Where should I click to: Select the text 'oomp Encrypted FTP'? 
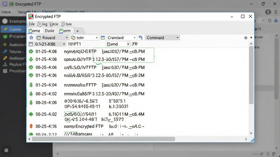point(84,126)
